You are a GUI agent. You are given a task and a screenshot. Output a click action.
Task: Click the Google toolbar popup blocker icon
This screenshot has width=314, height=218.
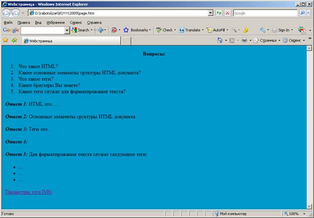pos(114,30)
